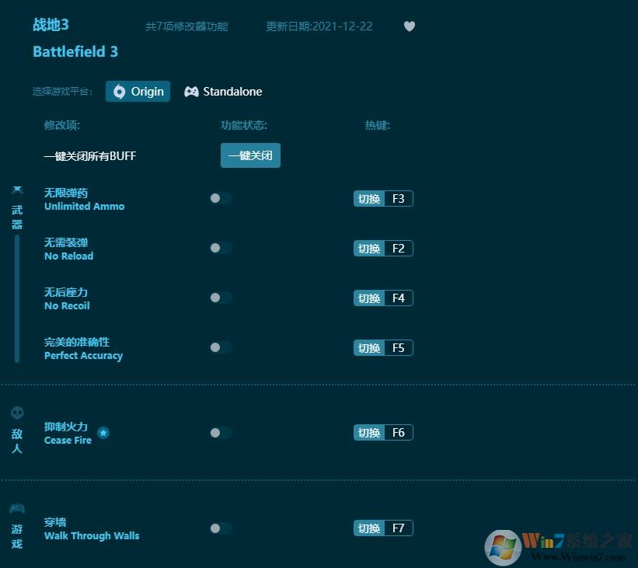The height and width of the screenshot is (568, 638).
Task: Click the Win7 logo watermark
Action: click(503, 547)
